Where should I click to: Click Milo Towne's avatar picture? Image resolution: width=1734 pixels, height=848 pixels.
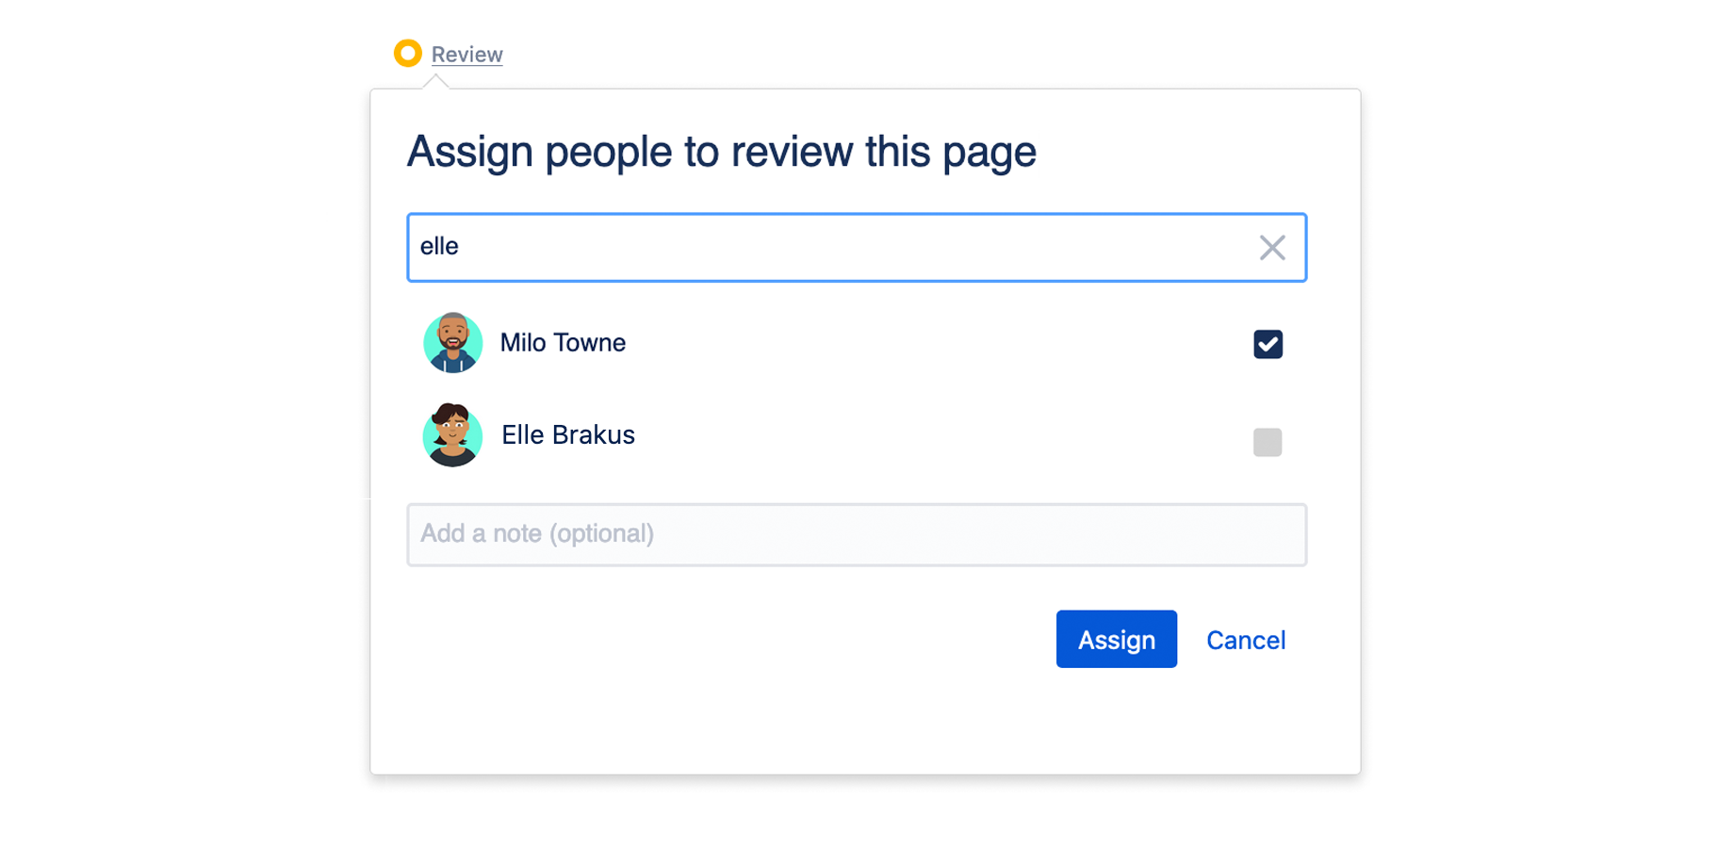click(x=452, y=343)
